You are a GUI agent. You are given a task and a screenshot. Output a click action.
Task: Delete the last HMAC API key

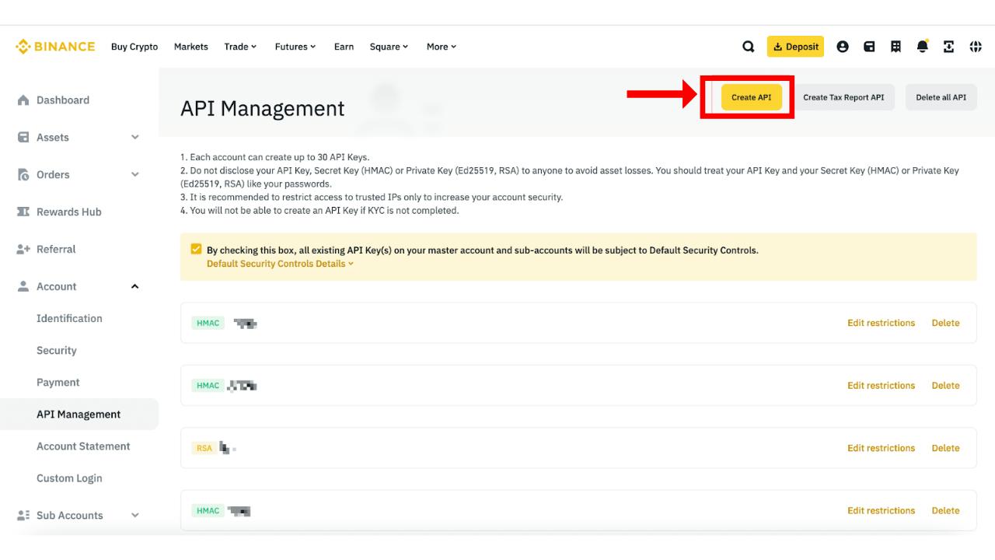tap(946, 511)
